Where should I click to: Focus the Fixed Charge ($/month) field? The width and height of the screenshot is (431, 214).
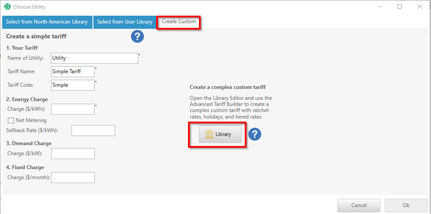pyautogui.click(x=73, y=177)
